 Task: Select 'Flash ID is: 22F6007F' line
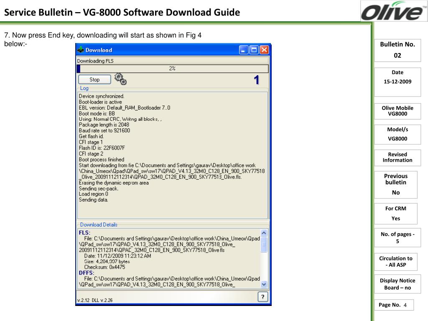[x=102, y=148]
